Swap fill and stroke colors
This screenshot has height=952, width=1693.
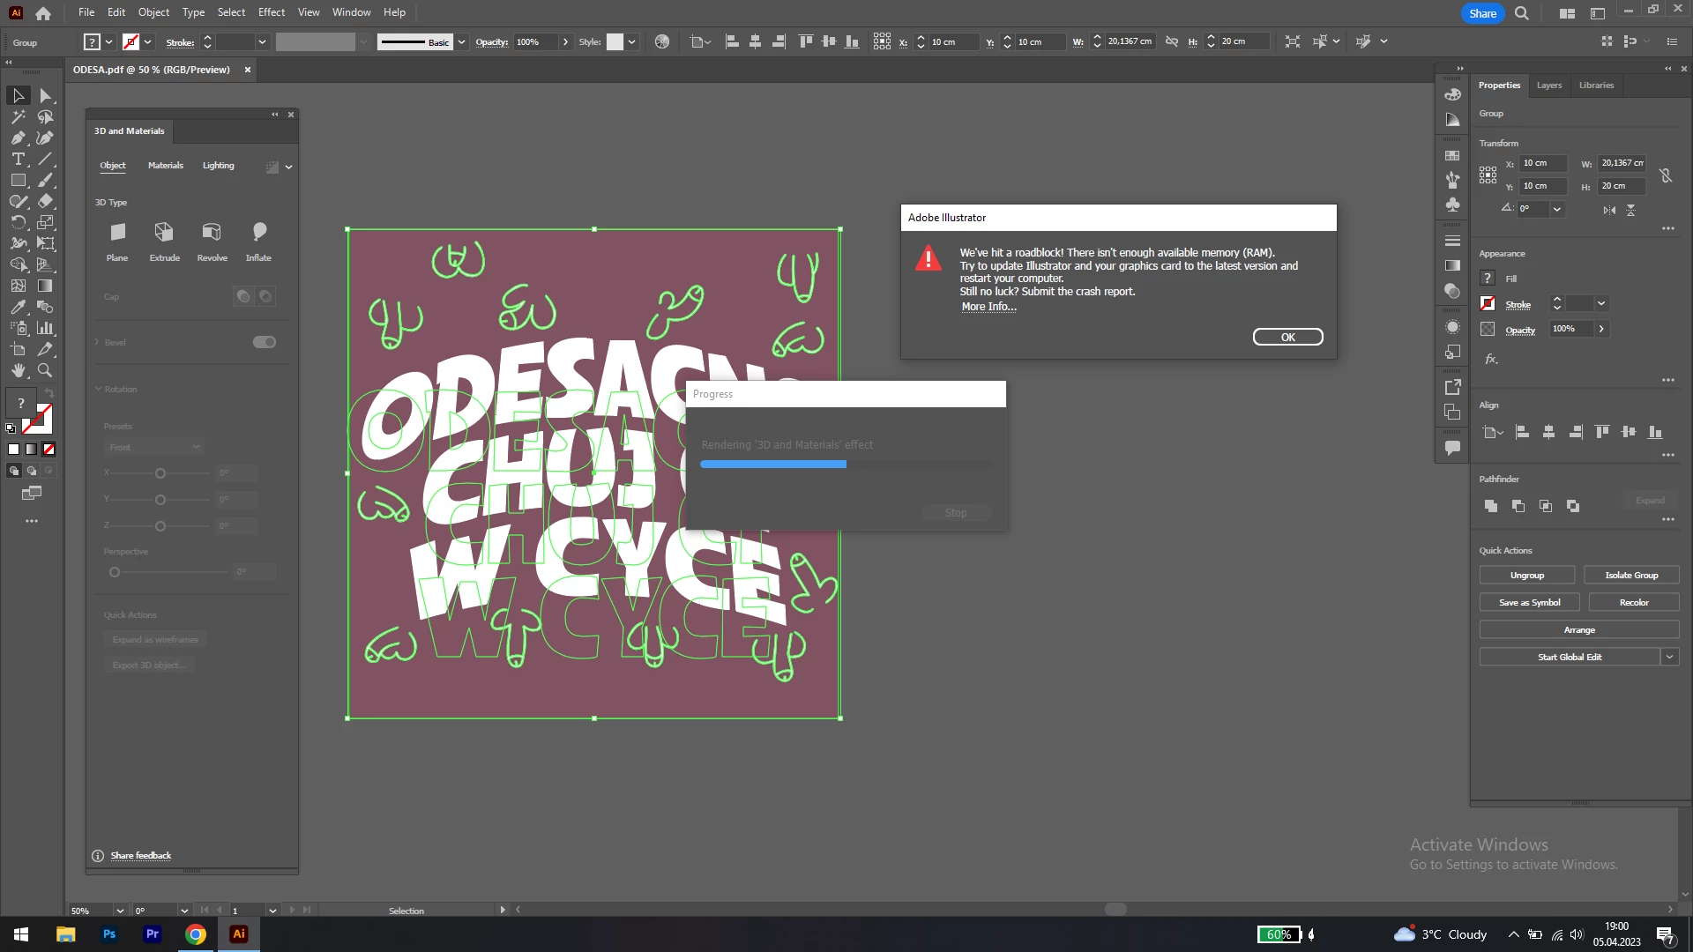tap(49, 392)
